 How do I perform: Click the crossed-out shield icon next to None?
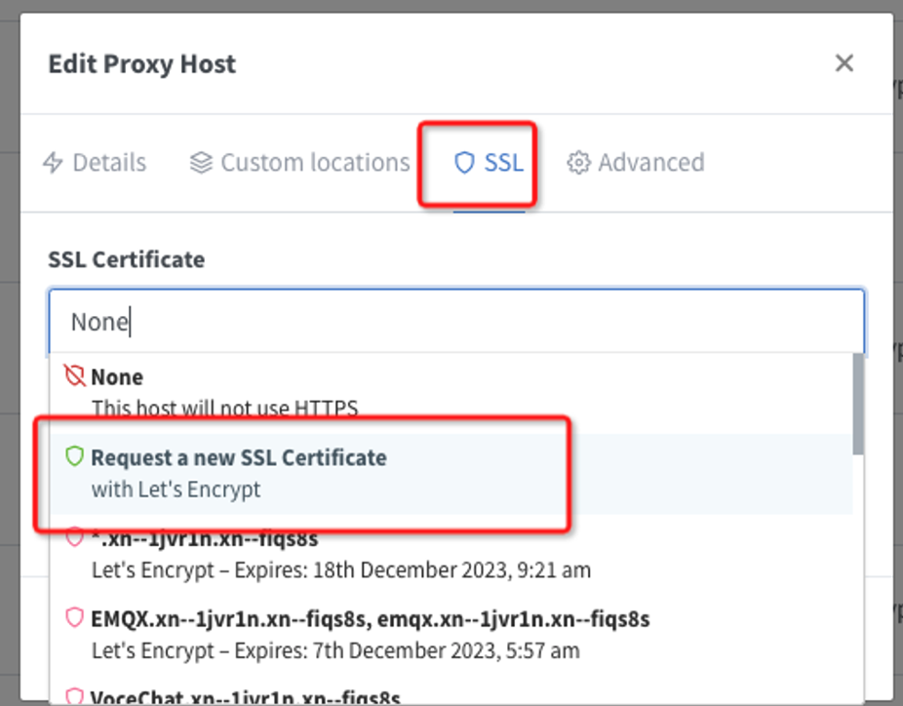pos(74,376)
